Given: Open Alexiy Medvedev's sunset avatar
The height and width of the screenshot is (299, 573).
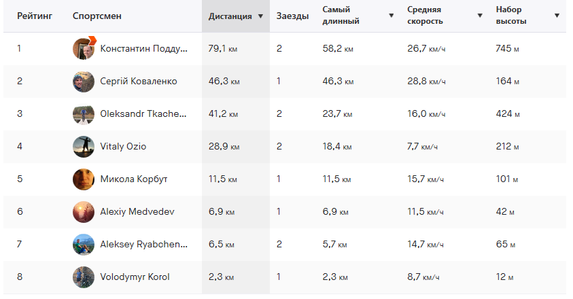Looking at the screenshot, I should (x=84, y=211).
